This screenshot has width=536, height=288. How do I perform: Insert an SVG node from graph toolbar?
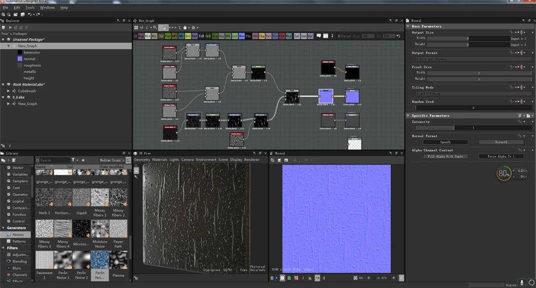[255, 36]
